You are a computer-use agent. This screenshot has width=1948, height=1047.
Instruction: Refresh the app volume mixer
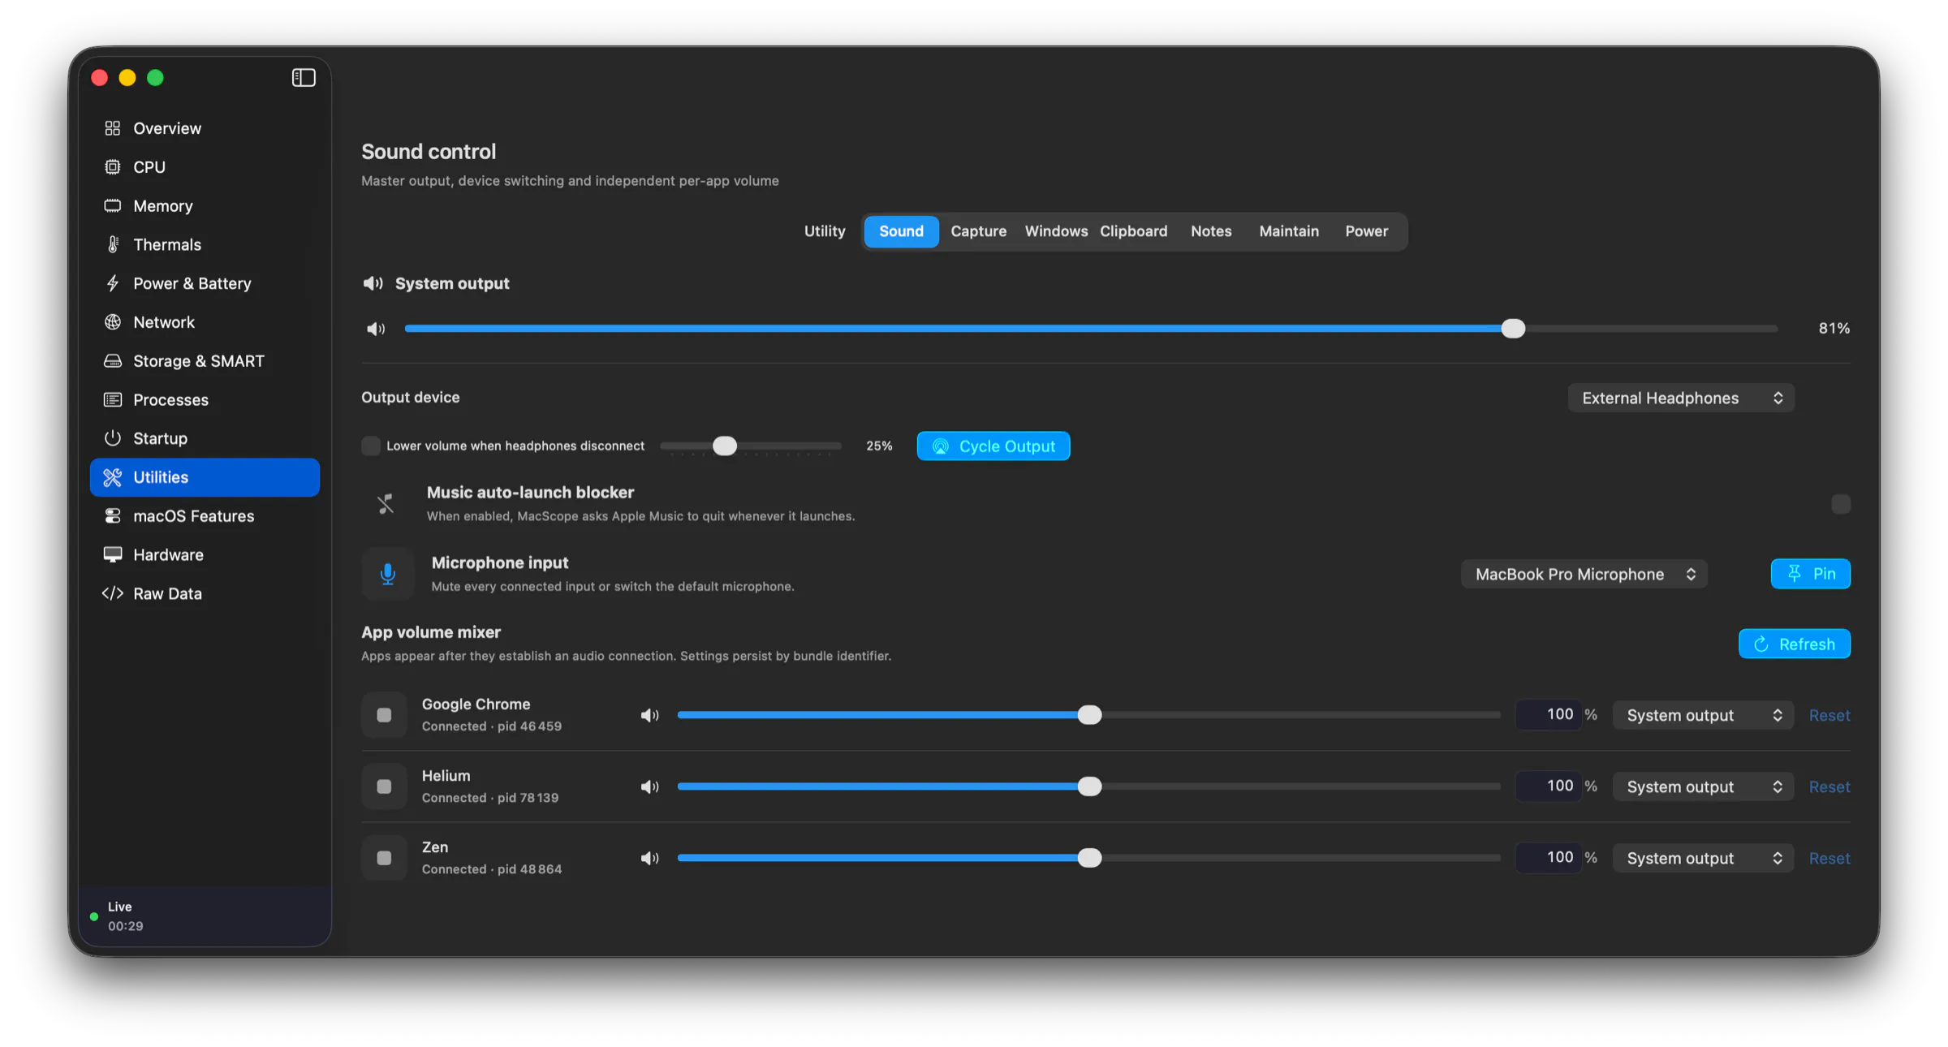[x=1794, y=644]
